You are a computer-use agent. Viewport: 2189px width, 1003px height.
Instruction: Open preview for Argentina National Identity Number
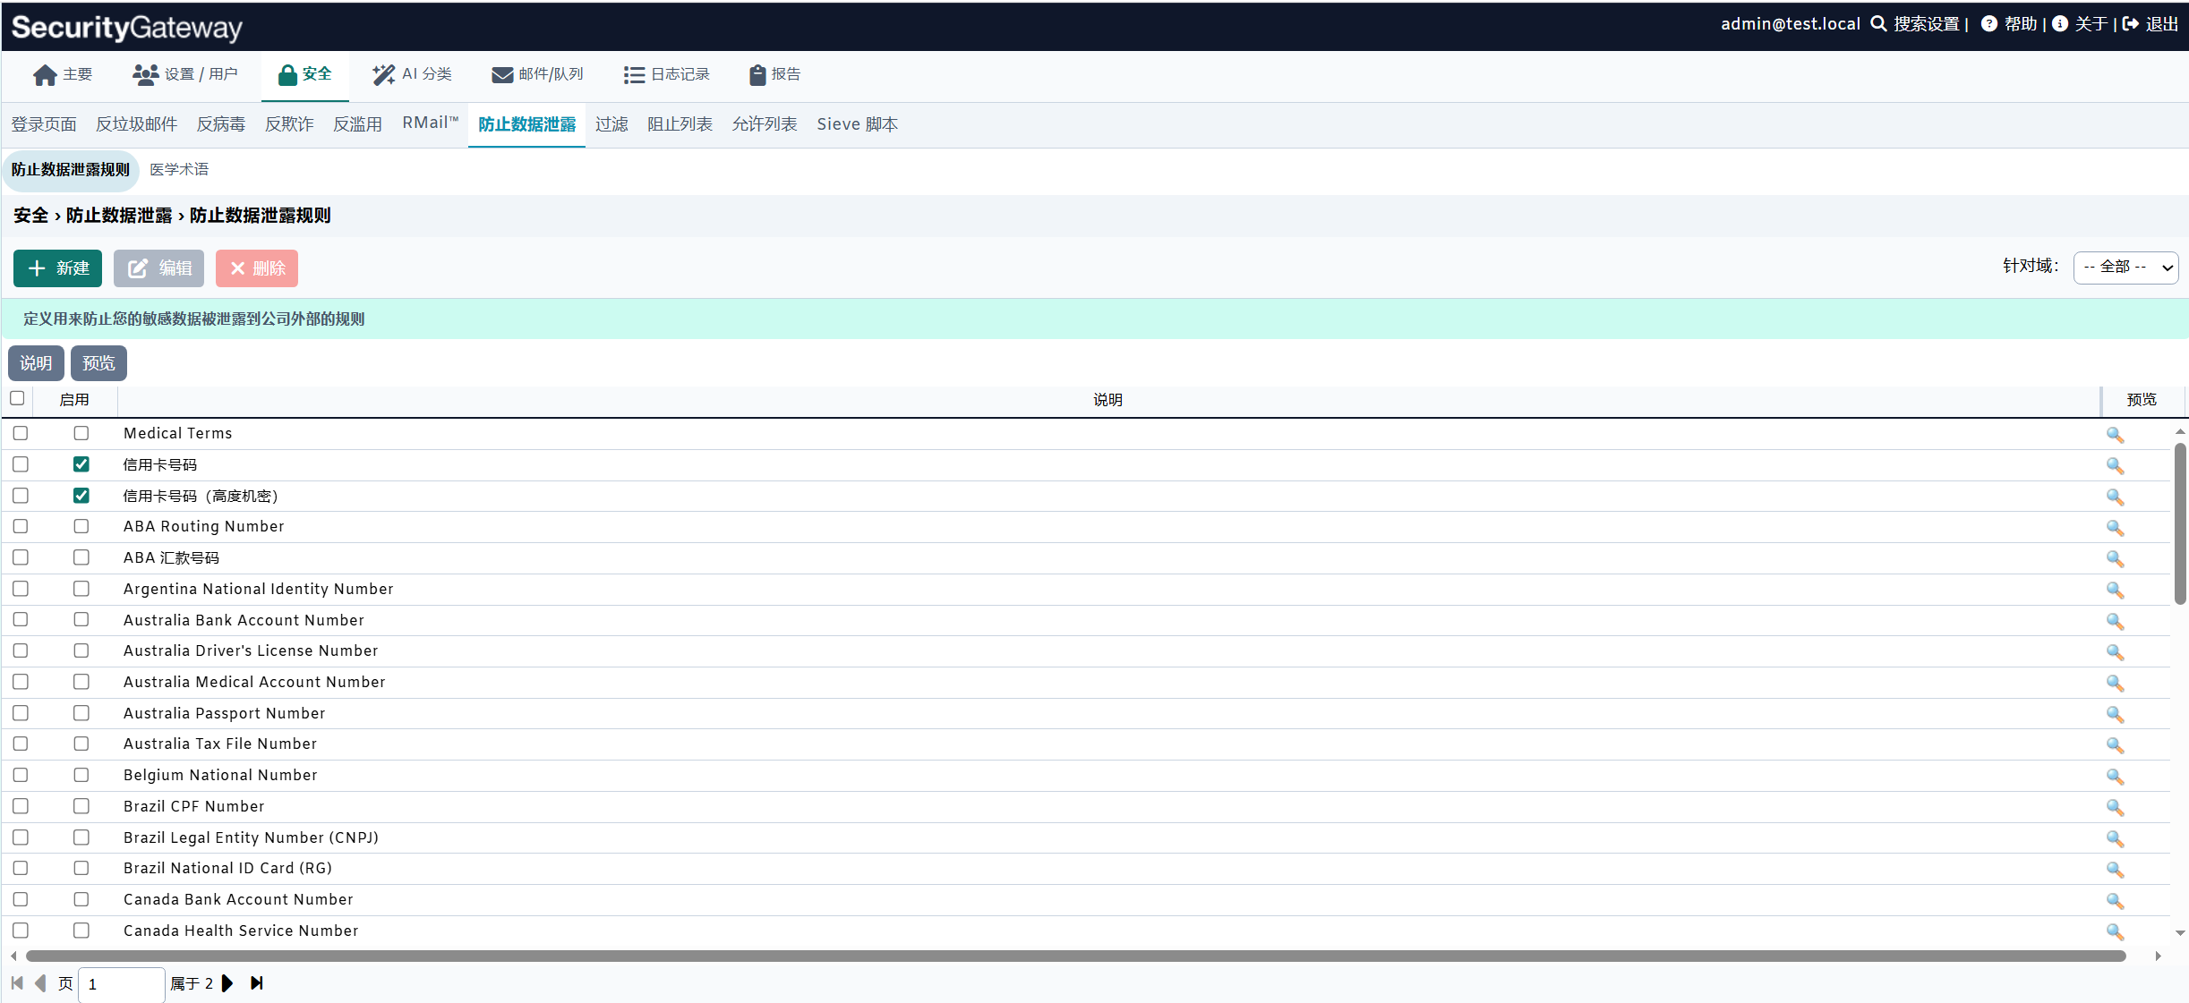2115,591
